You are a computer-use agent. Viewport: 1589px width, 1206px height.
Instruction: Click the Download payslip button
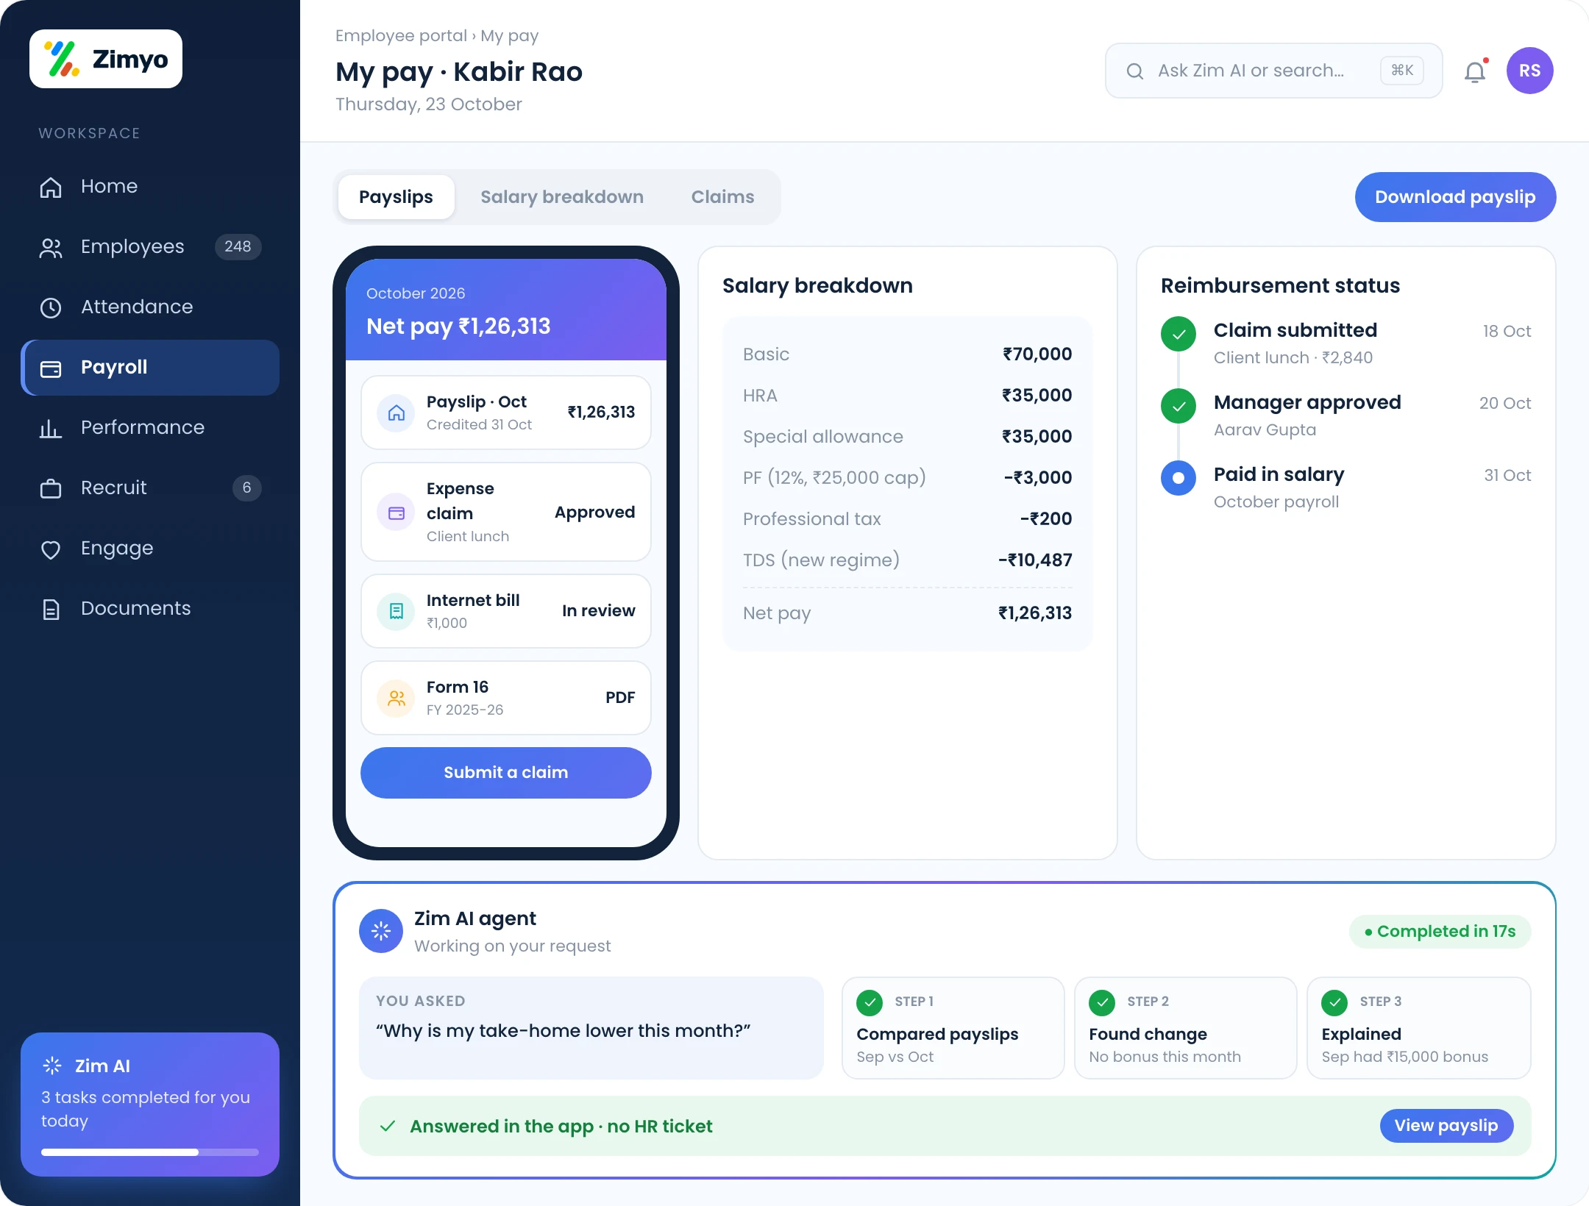pos(1455,197)
